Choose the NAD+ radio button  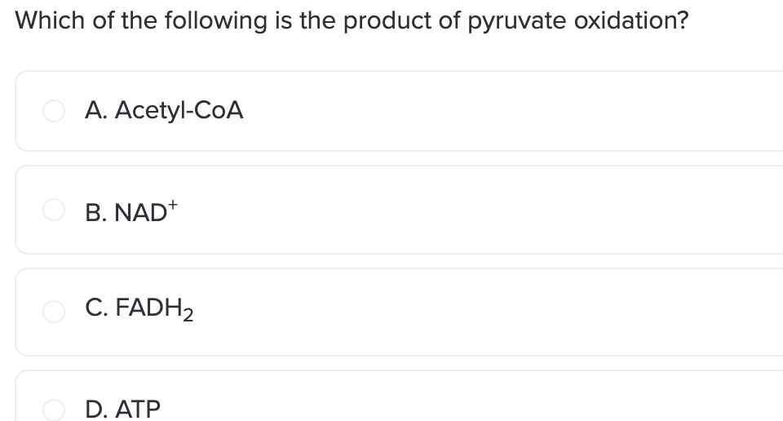(54, 210)
